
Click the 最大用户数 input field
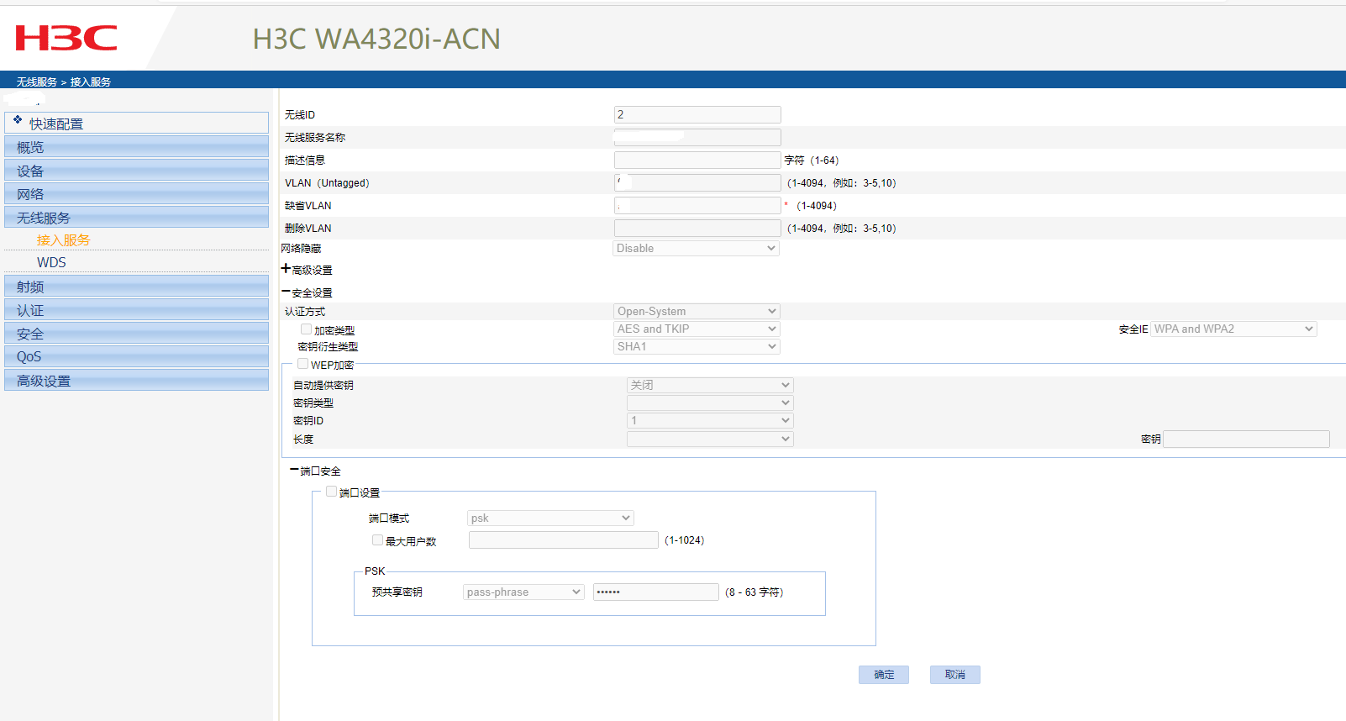pos(564,540)
